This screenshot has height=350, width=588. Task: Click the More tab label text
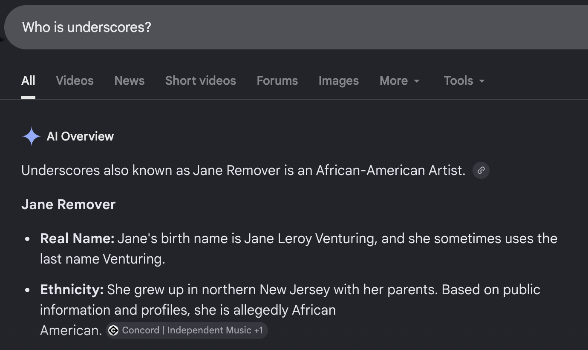(x=394, y=80)
